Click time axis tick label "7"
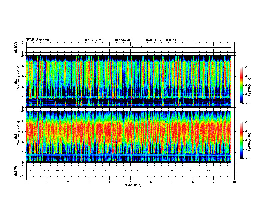 [x=172, y=182]
